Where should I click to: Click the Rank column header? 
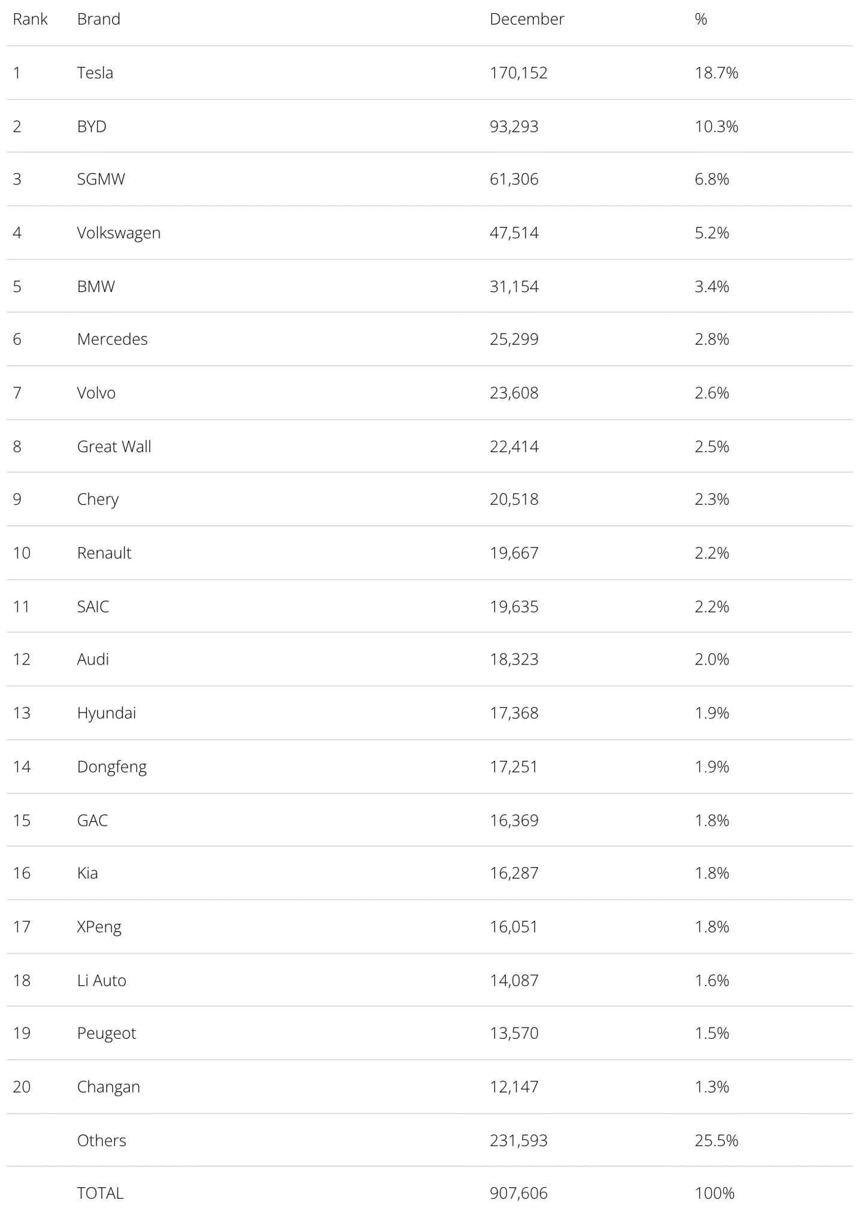click(30, 19)
